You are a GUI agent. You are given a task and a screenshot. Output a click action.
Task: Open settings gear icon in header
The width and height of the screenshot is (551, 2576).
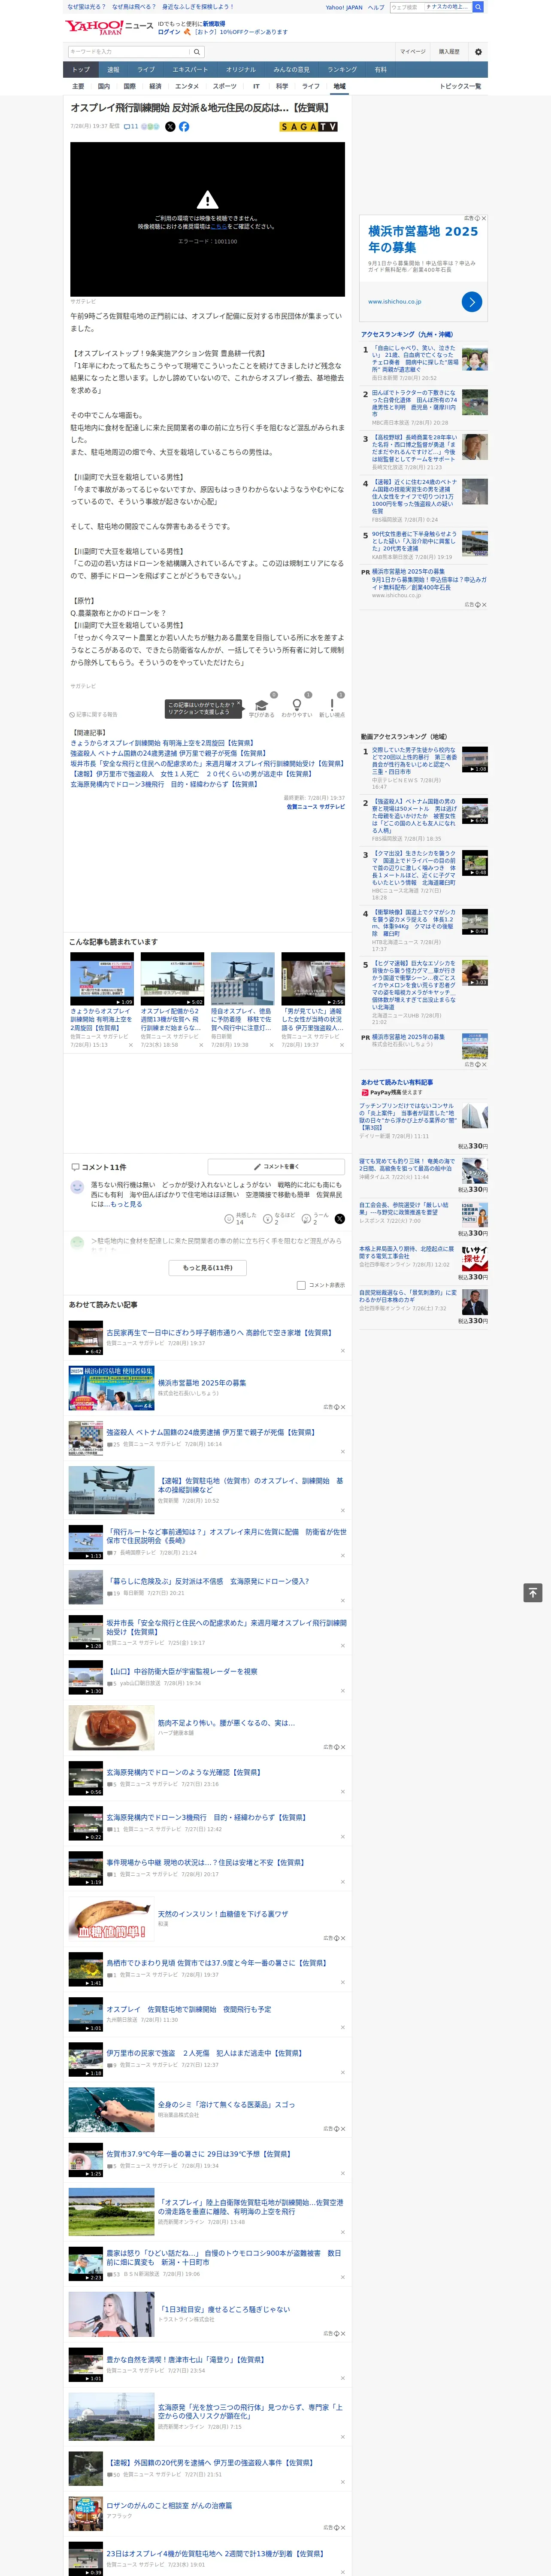coord(478,52)
